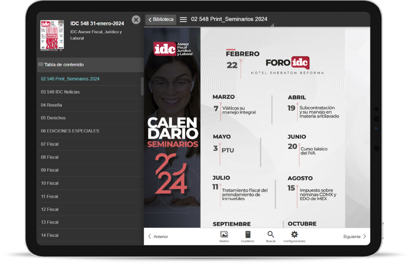
Task: Open '12 Fiscal' entry
Action: [89, 209]
